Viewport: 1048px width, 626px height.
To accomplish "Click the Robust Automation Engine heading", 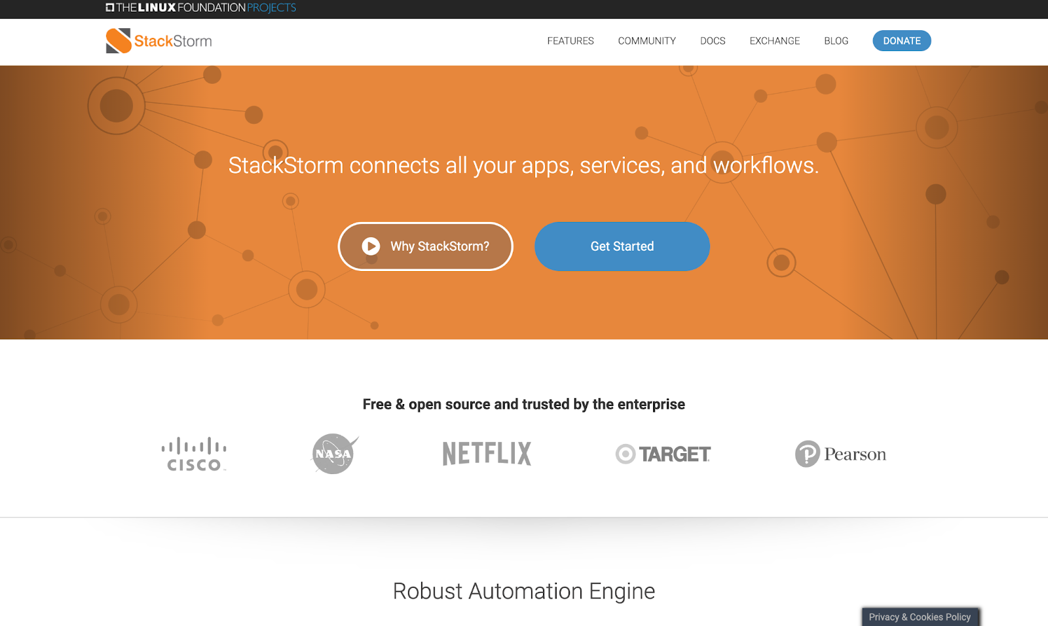I will (x=523, y=591).
